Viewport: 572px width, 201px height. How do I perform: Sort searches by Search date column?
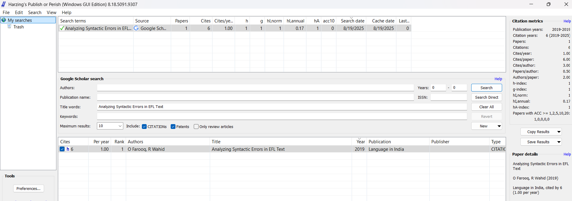point(351,21)
